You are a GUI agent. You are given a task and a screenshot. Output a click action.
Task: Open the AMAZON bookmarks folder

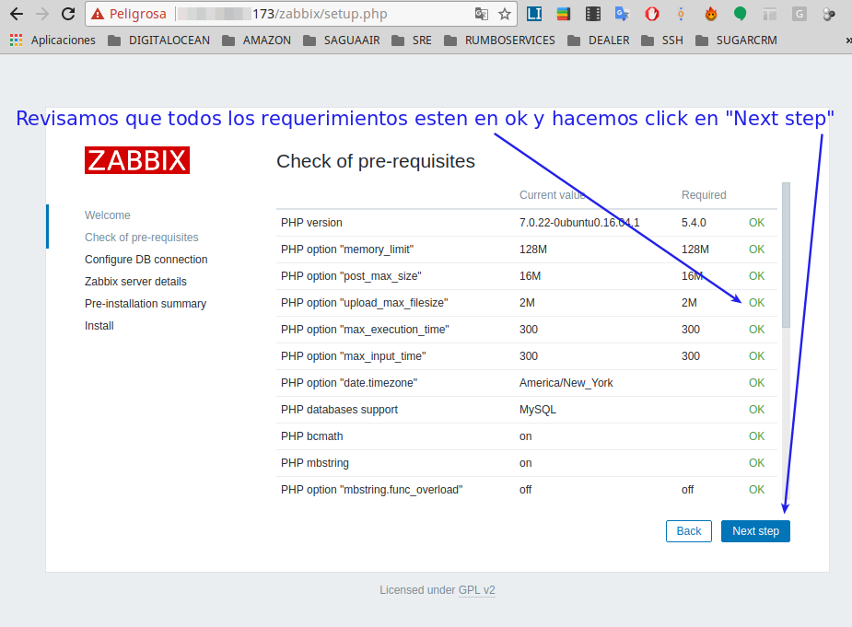(x=256, y=41)
